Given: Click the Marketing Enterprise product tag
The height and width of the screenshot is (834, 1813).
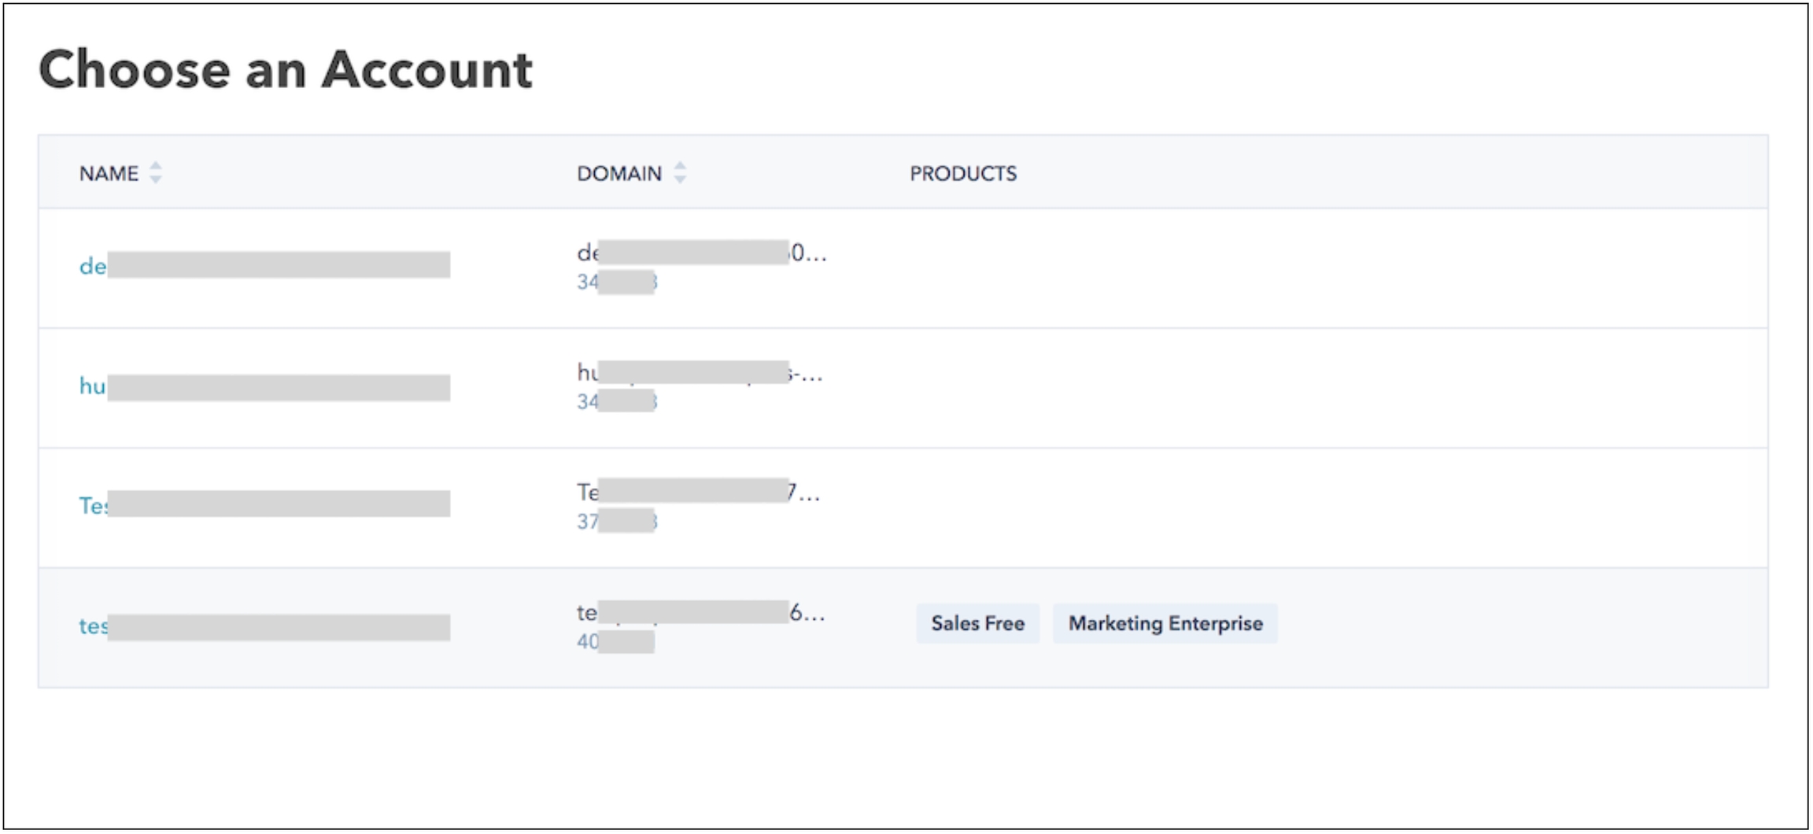Looking at the screenshot, I should [x=1165, y=624].
